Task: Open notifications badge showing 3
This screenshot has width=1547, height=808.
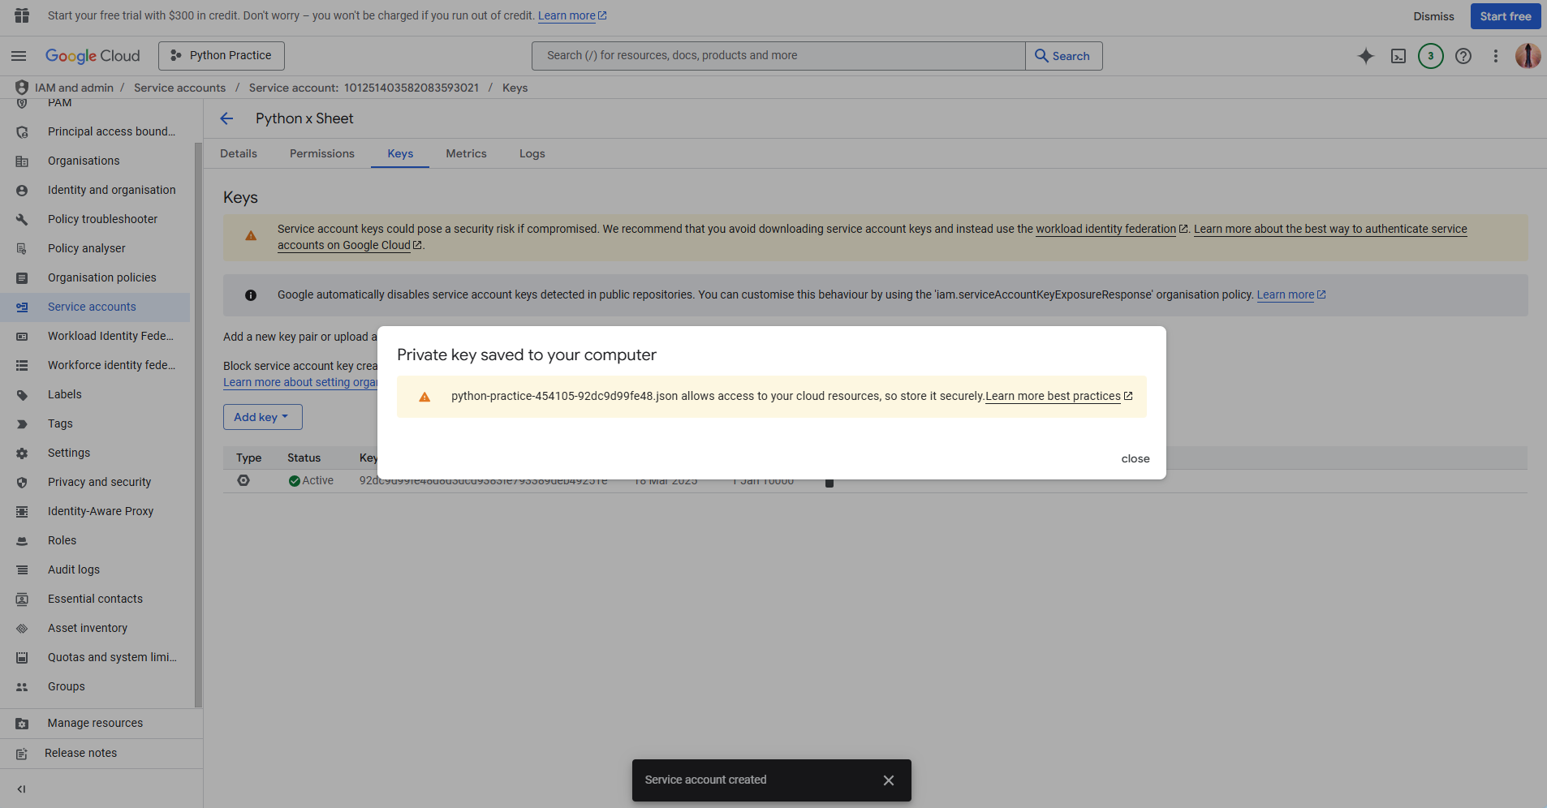Action: [x=1431, y=56]
